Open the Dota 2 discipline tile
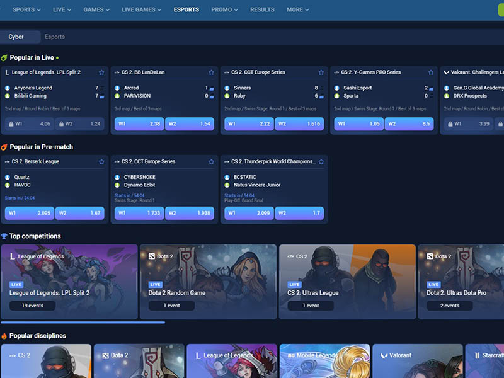 139,361
